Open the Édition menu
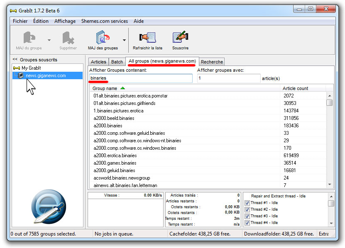The width and height of the screenshot is (345, 248). tap(41, 21)
